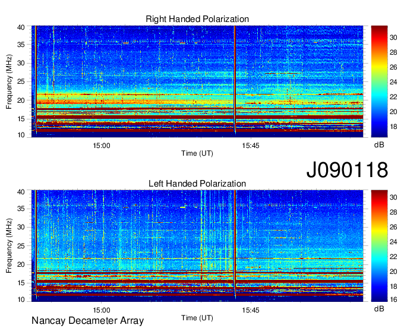Screen dimensions: 404x328
Task: Click the 'dB' label under the lower color bar
Action: (379, 308)
